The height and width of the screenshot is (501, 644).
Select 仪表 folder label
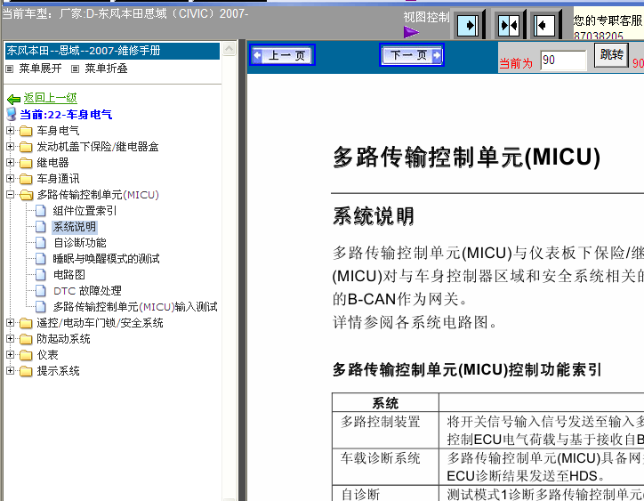47,355
